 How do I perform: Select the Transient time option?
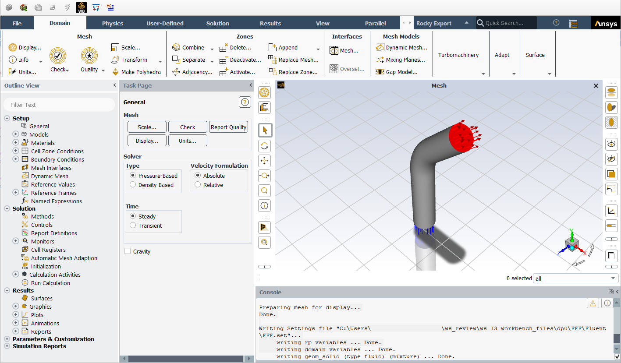tap(133, 226)
